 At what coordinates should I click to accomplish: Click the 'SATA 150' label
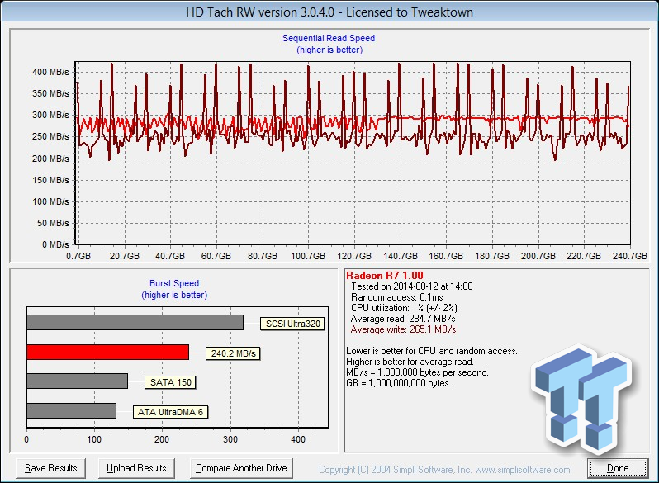[x=171, y=382]
